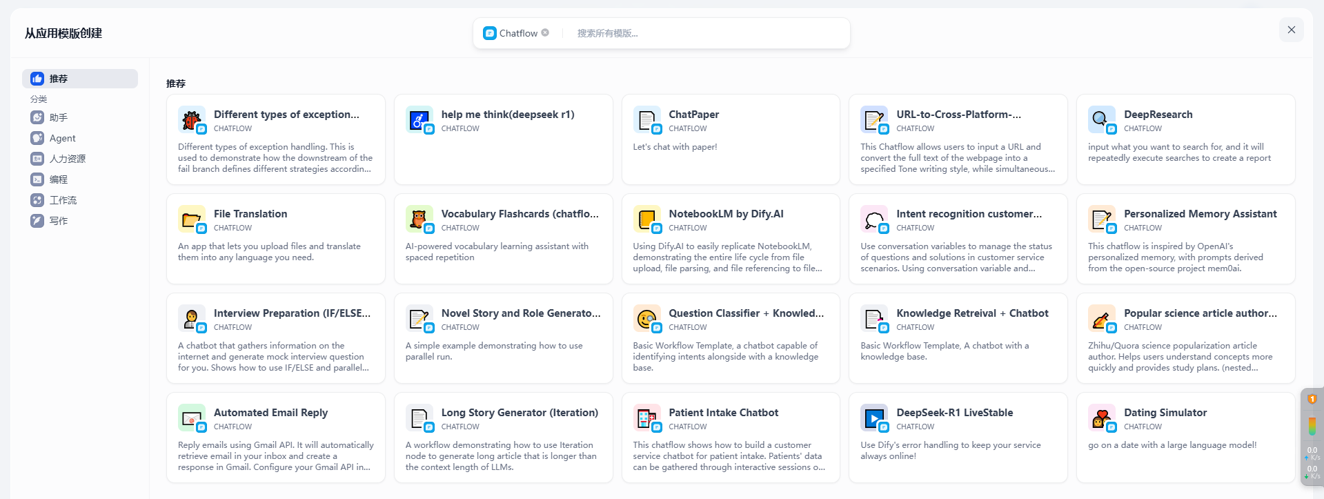Click description "A simple example demonstrating how to use parallel run"
The width and height of the screenshot is (1324, 499).
click(x=494, y=351)
